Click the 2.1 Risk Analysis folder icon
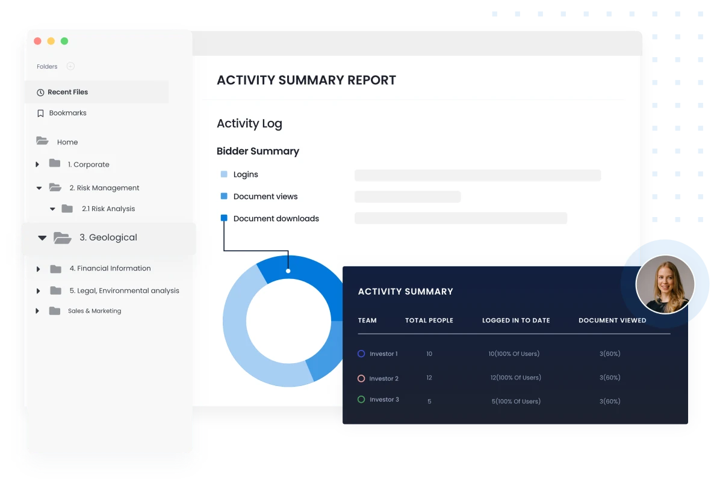The height and width of the screenshot is (481, 714). point(67,209)
